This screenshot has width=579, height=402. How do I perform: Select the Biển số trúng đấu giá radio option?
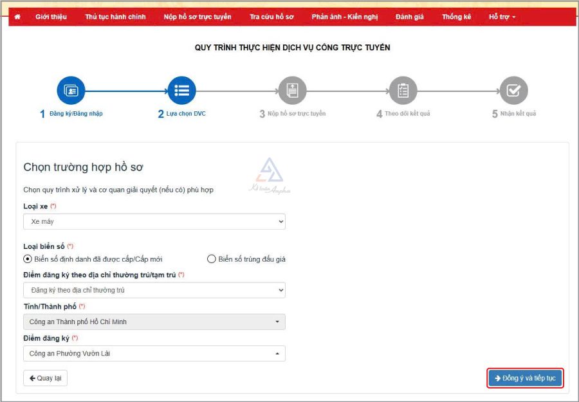tap(211, 259)
